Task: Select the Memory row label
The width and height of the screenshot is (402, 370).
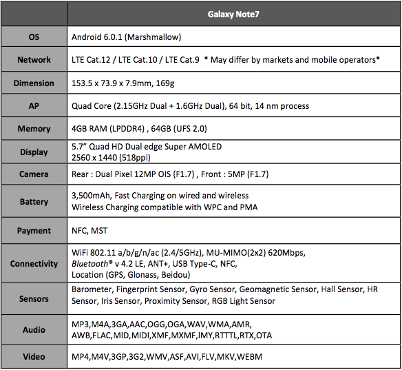Action: pyautogui.click(x=34, y=129)
